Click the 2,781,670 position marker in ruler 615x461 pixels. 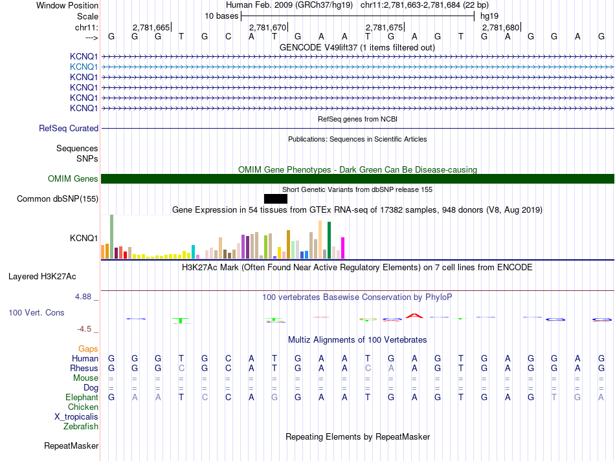point(267,28)
